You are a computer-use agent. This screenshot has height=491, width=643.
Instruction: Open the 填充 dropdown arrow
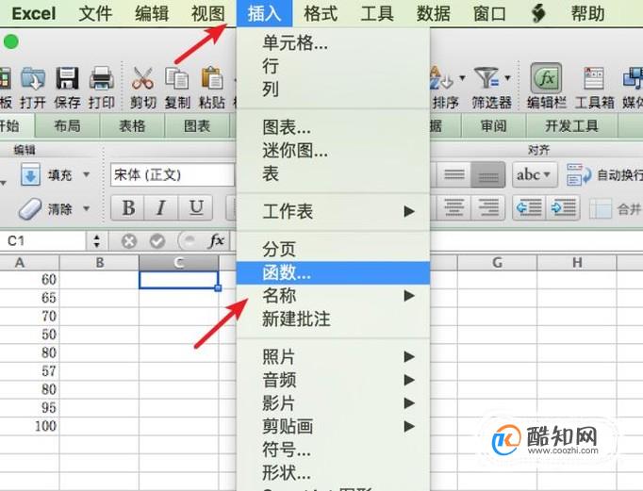pyautogui.click(x=87, y=174)
